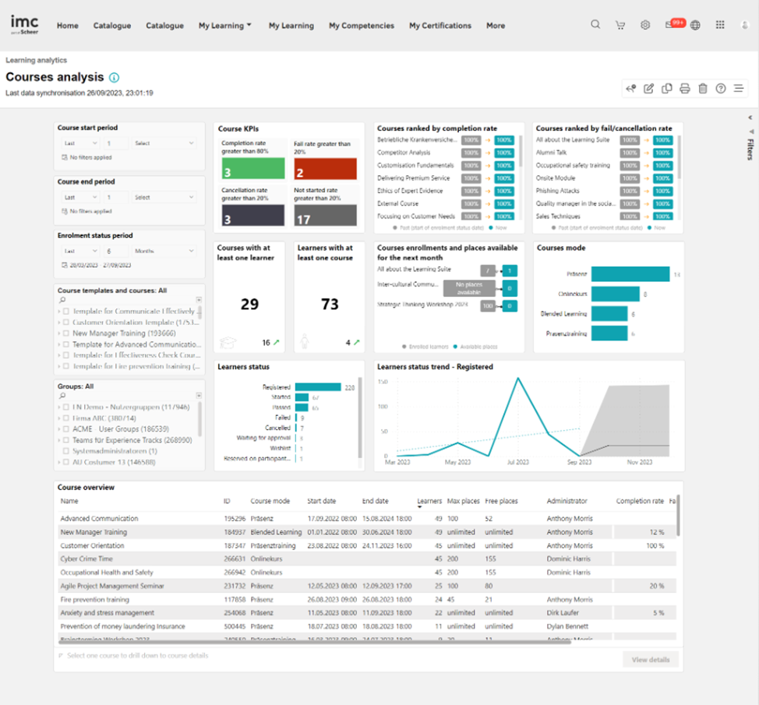Open the mail notifications icon with 99+ badge
759x705 pixels.
click(x=671, y=25)
